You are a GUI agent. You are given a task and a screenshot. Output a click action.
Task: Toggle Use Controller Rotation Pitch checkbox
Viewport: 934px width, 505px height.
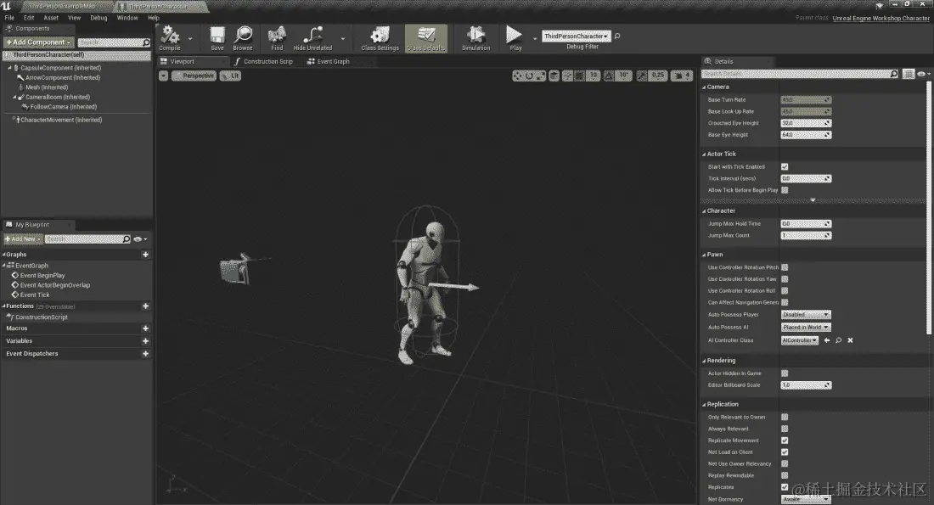click(785, 267)
